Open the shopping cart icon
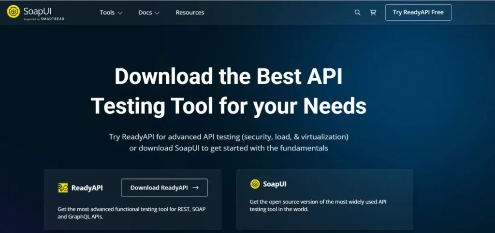Viewport: 495px width, 233px height. (x=373, y=13)
